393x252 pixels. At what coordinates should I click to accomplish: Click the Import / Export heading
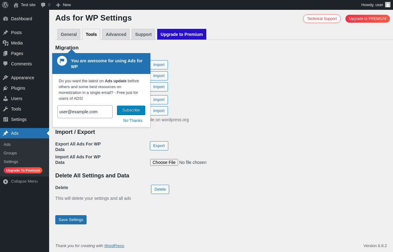pos(75,132)
